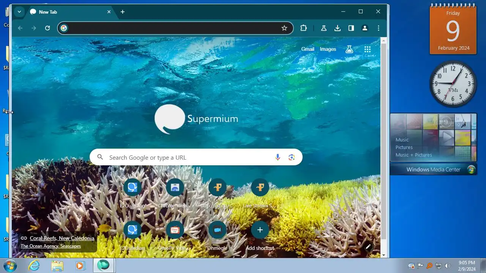Go back to previous page
This screenshot has height=273, width=486.
[20, 28]
